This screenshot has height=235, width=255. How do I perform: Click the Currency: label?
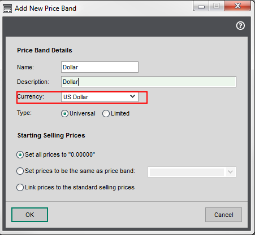(x=31, y=96)
